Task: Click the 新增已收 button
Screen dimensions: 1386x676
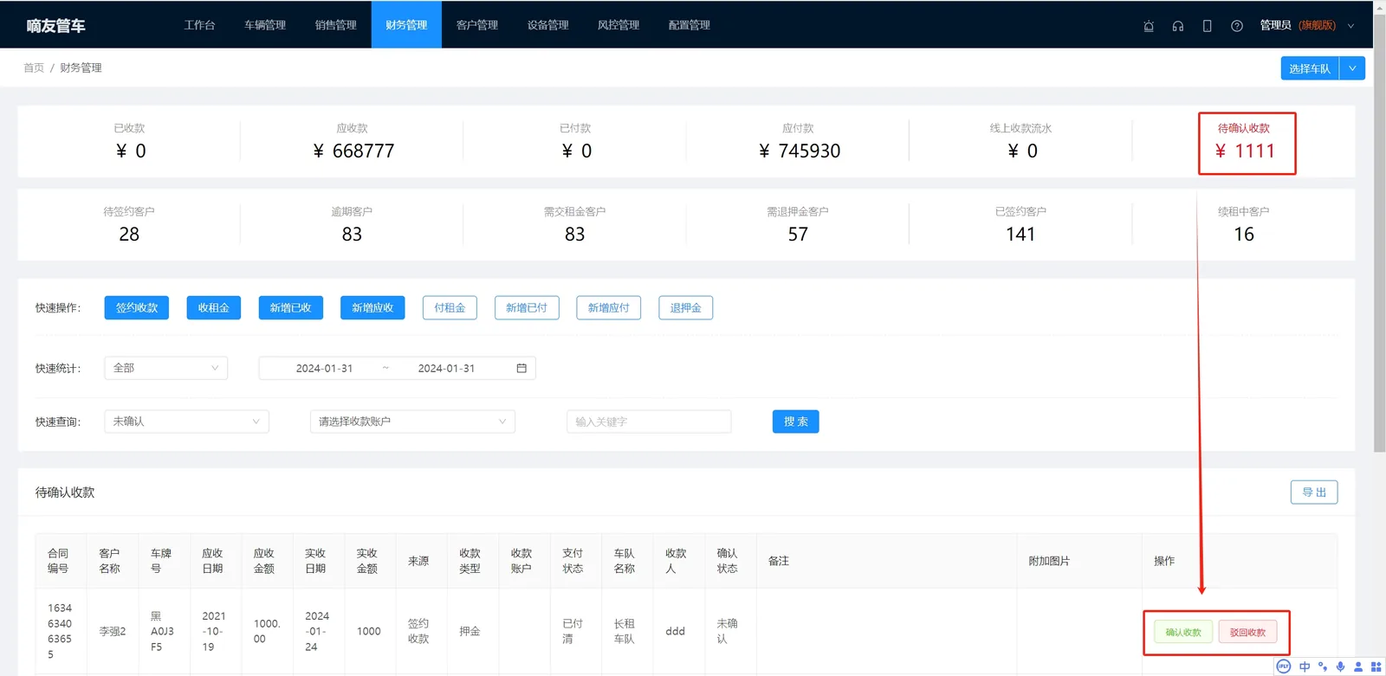Action: pyautogui.click(x=291, y=308)
